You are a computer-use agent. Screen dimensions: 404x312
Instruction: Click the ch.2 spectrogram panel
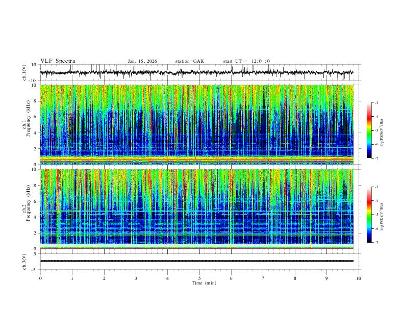(197, 209)
